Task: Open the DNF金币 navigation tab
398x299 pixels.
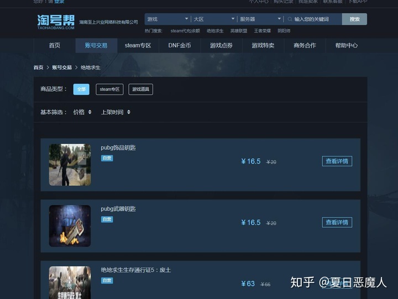Action: (180, 45)
